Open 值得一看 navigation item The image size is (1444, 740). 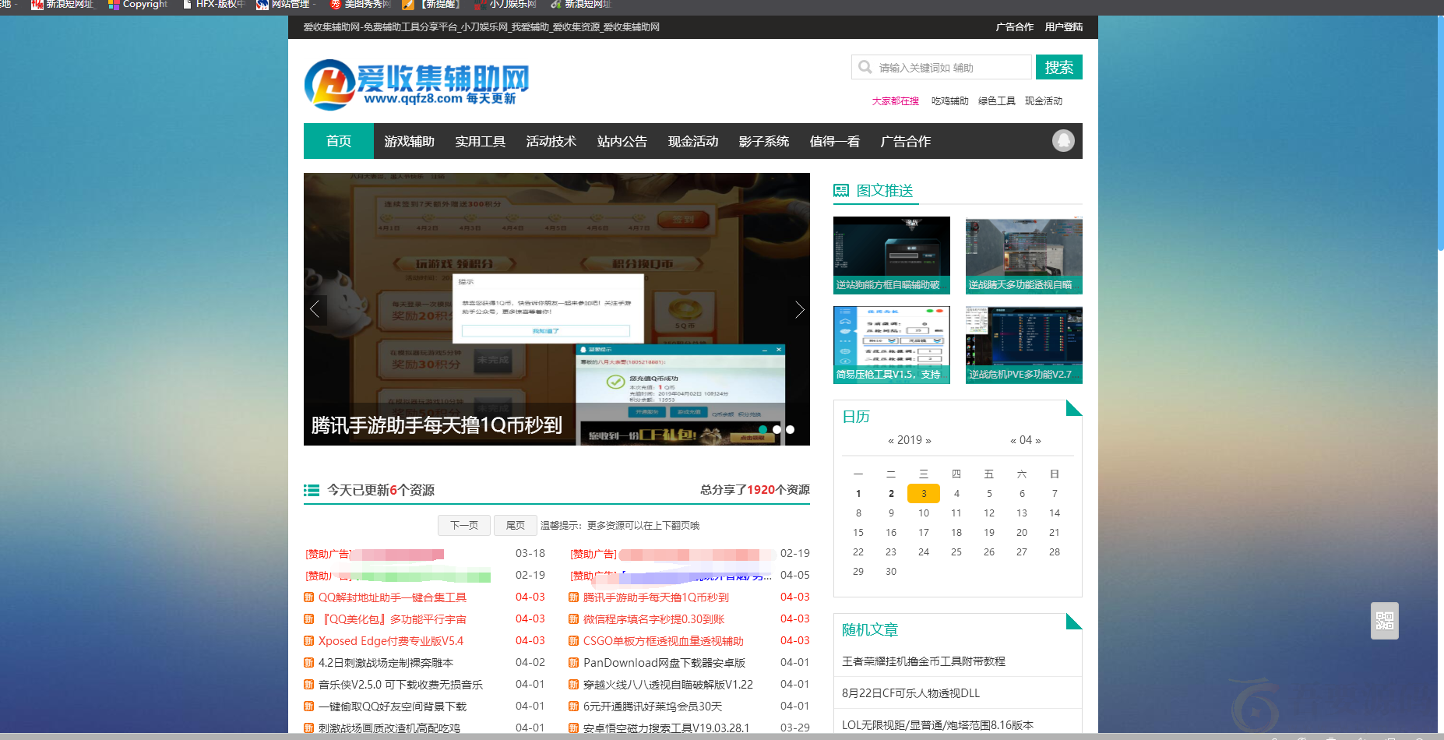[834, 141]
